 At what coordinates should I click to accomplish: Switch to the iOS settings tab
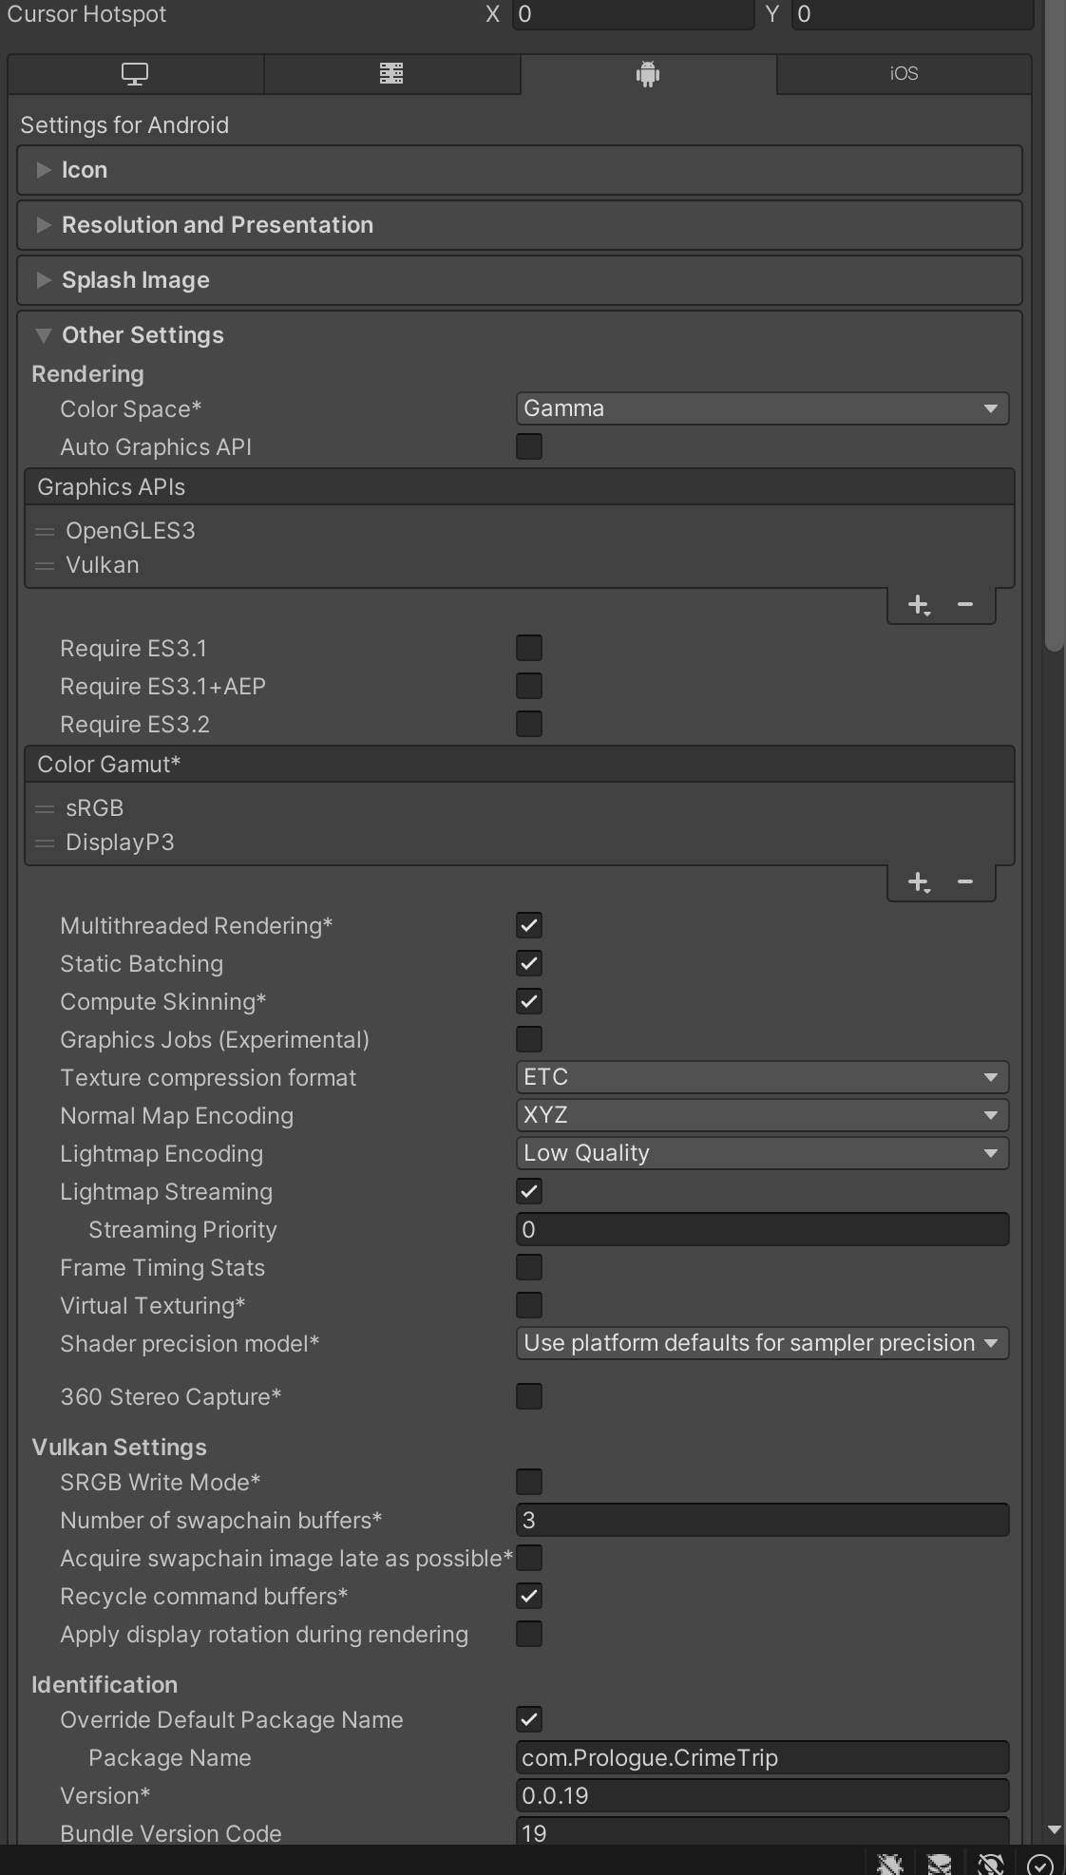(904, 74)
